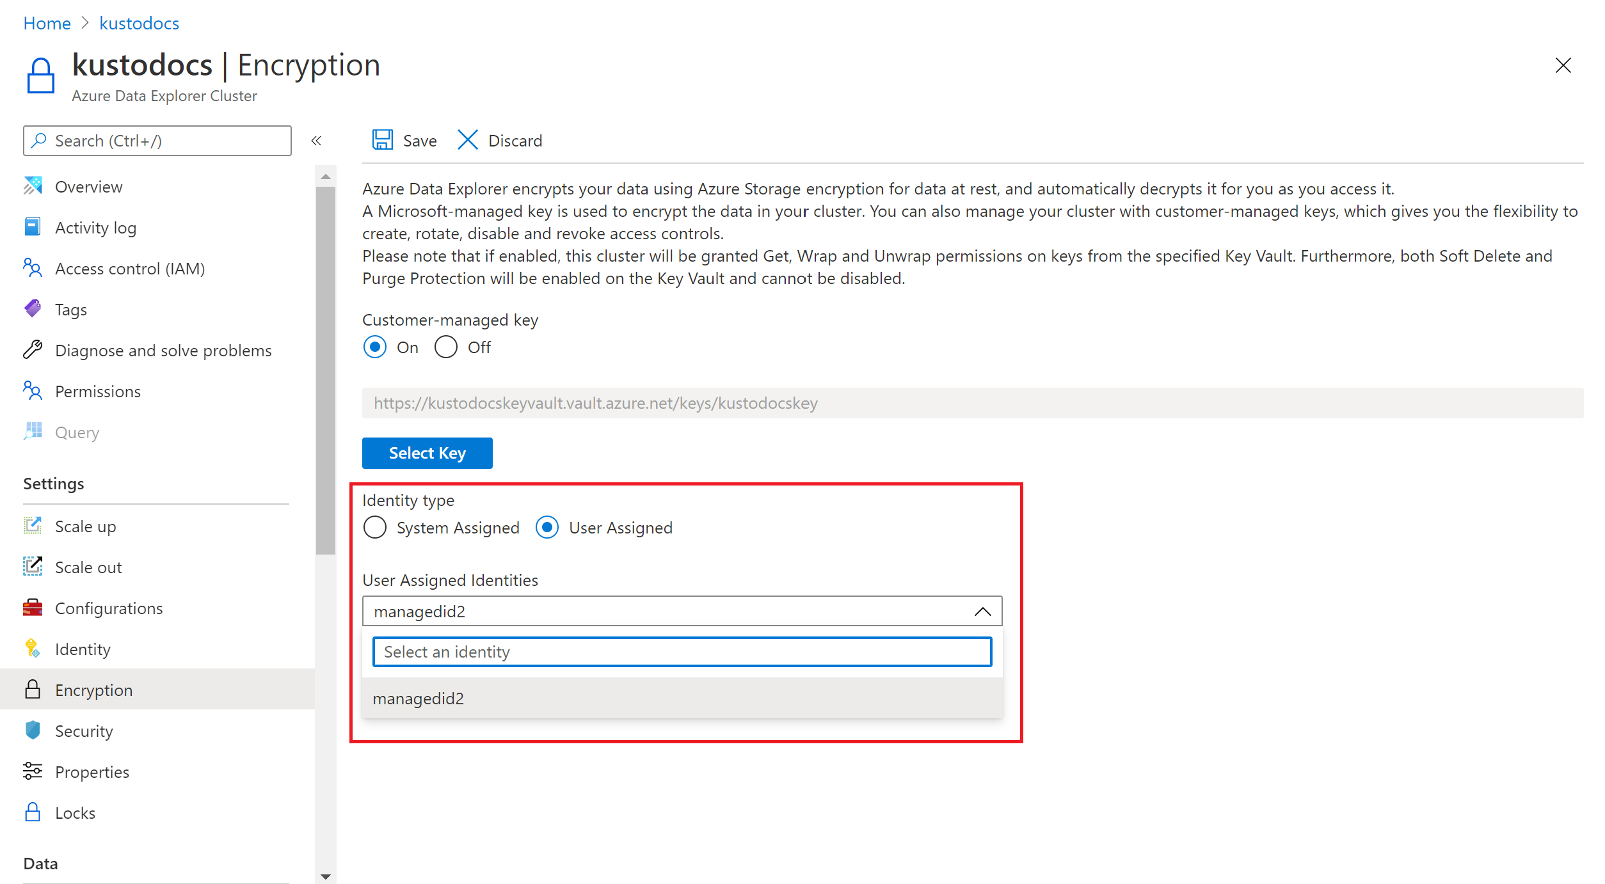
Task: Click the Encryption lock icon
Action: point(33,689)
